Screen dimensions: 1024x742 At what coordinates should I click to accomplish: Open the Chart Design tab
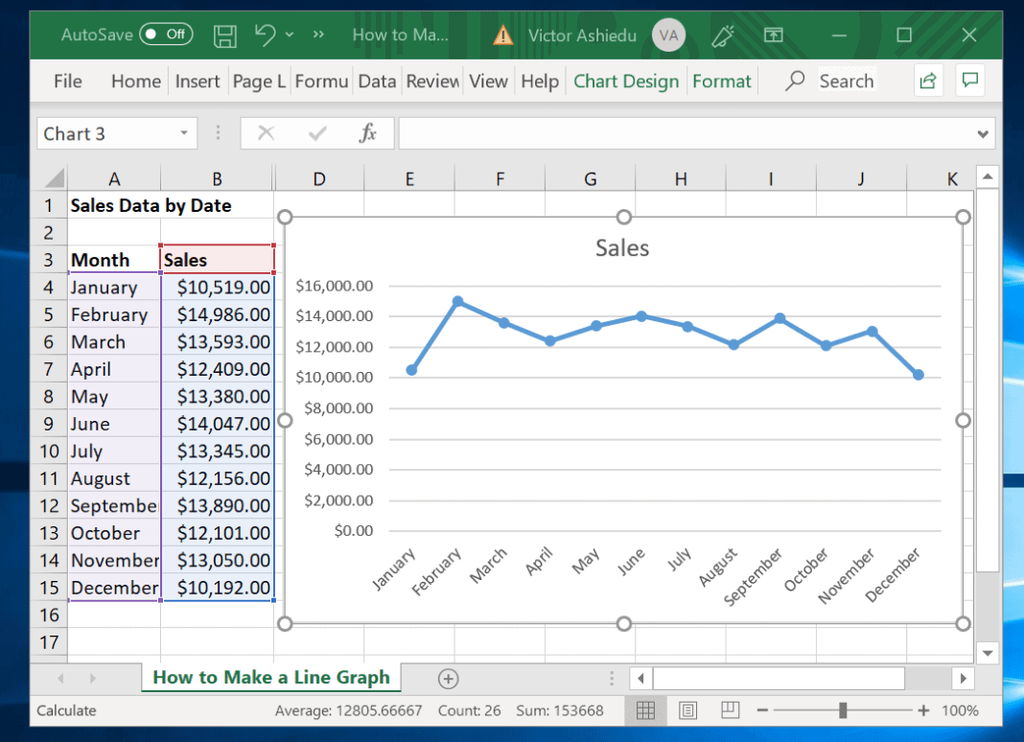pos(626,81)
